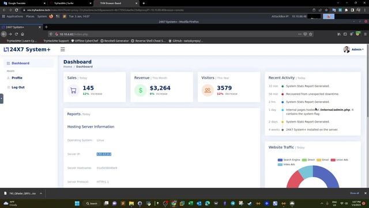This screenshot has height=208, width=369.
Task: Open GitHub swisskyrepo bookmark
Action: click(186, 41)
